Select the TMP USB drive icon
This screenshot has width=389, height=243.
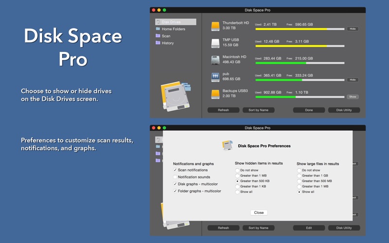pos(215,44)
